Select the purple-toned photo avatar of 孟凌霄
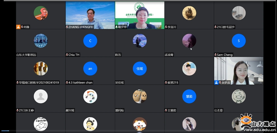277x133 pixels. coord(189,41)
